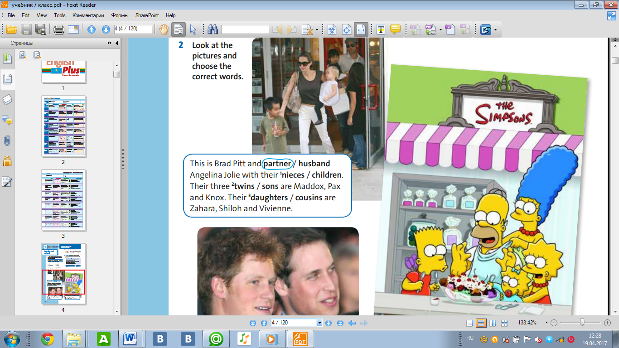Open the Комментарии menu
619x348 pixels.
[88, 15]
